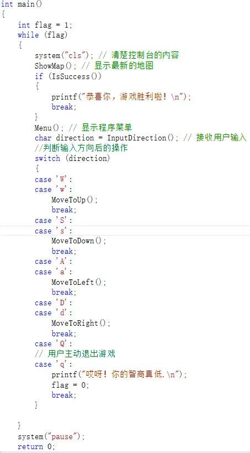The height and width of the screenshot is (453, 250).
Task: Click the printf '恭喜你，游戏胜利啦' line
Action: tap(121, 97)
